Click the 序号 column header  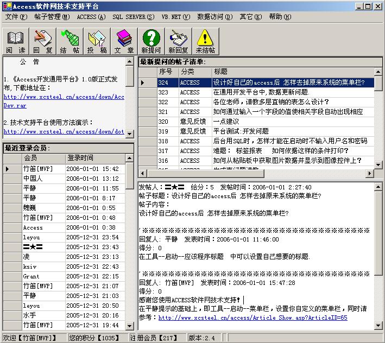click(168, 72)
